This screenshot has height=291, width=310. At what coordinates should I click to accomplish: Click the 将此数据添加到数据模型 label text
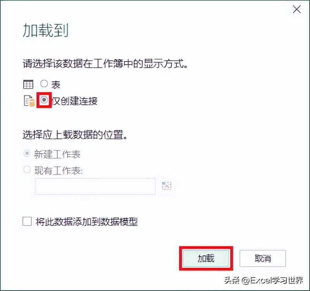click(x=86, y=222)
